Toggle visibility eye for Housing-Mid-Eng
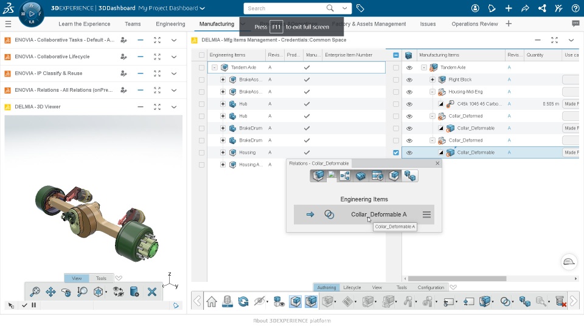This screenshot has height=328, width=584. click(409, 92)
